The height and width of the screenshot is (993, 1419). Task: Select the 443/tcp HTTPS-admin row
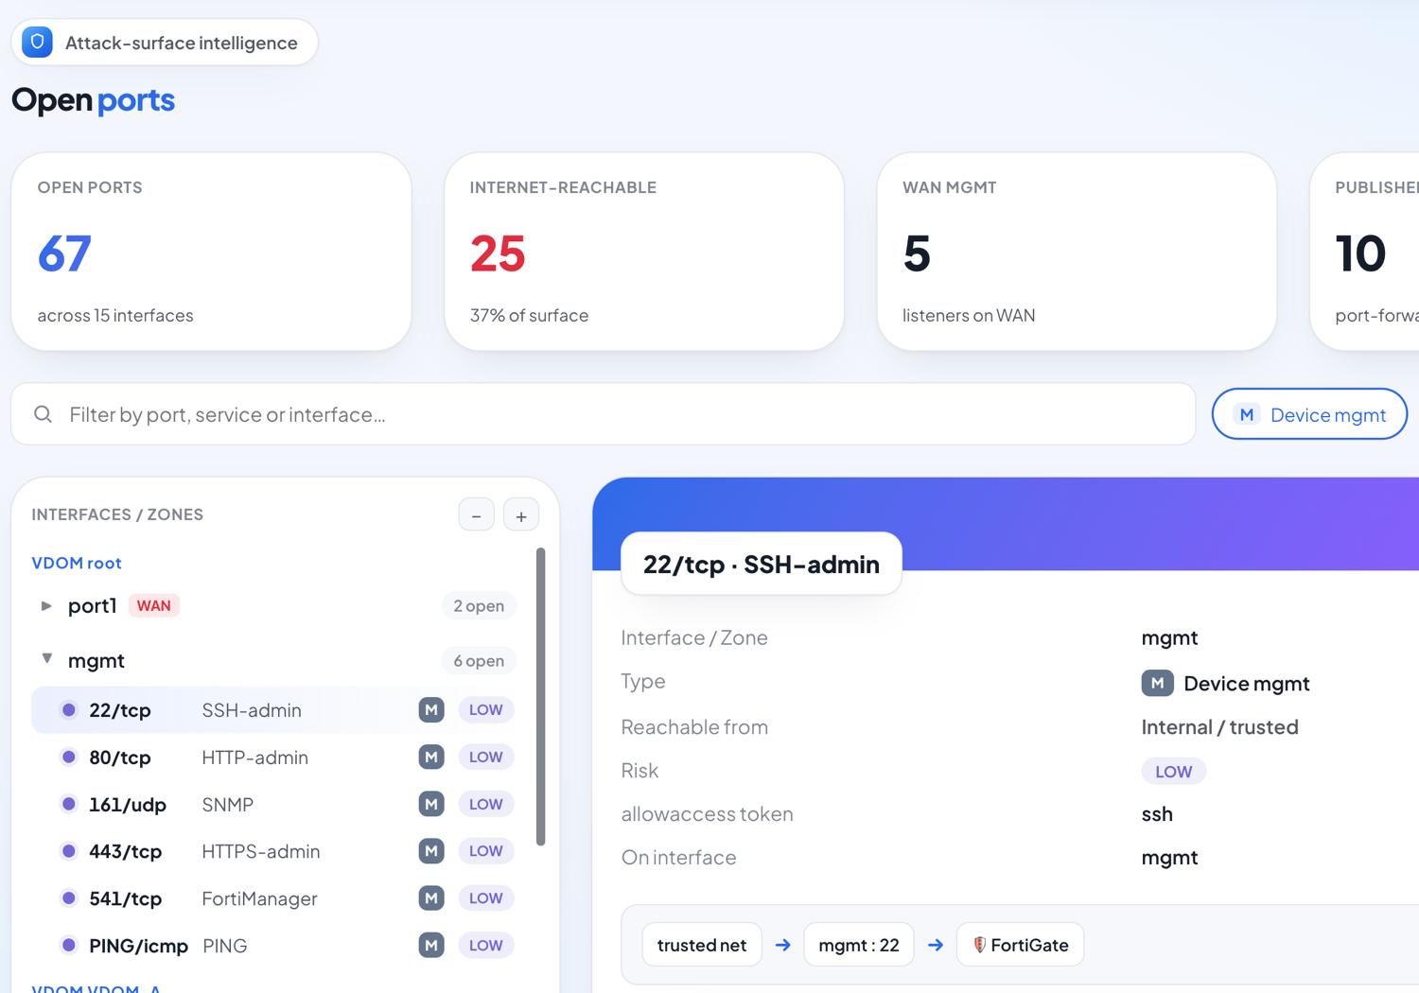click(274, 851)
